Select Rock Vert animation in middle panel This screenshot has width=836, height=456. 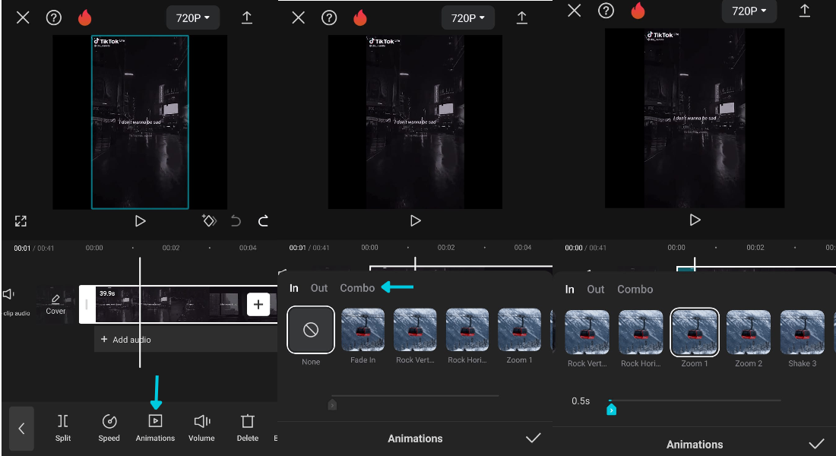415,336
